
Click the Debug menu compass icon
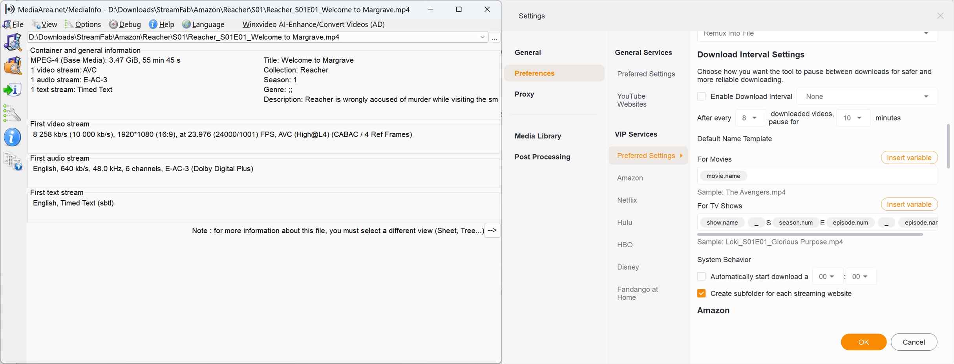click(x=114, y=24)
